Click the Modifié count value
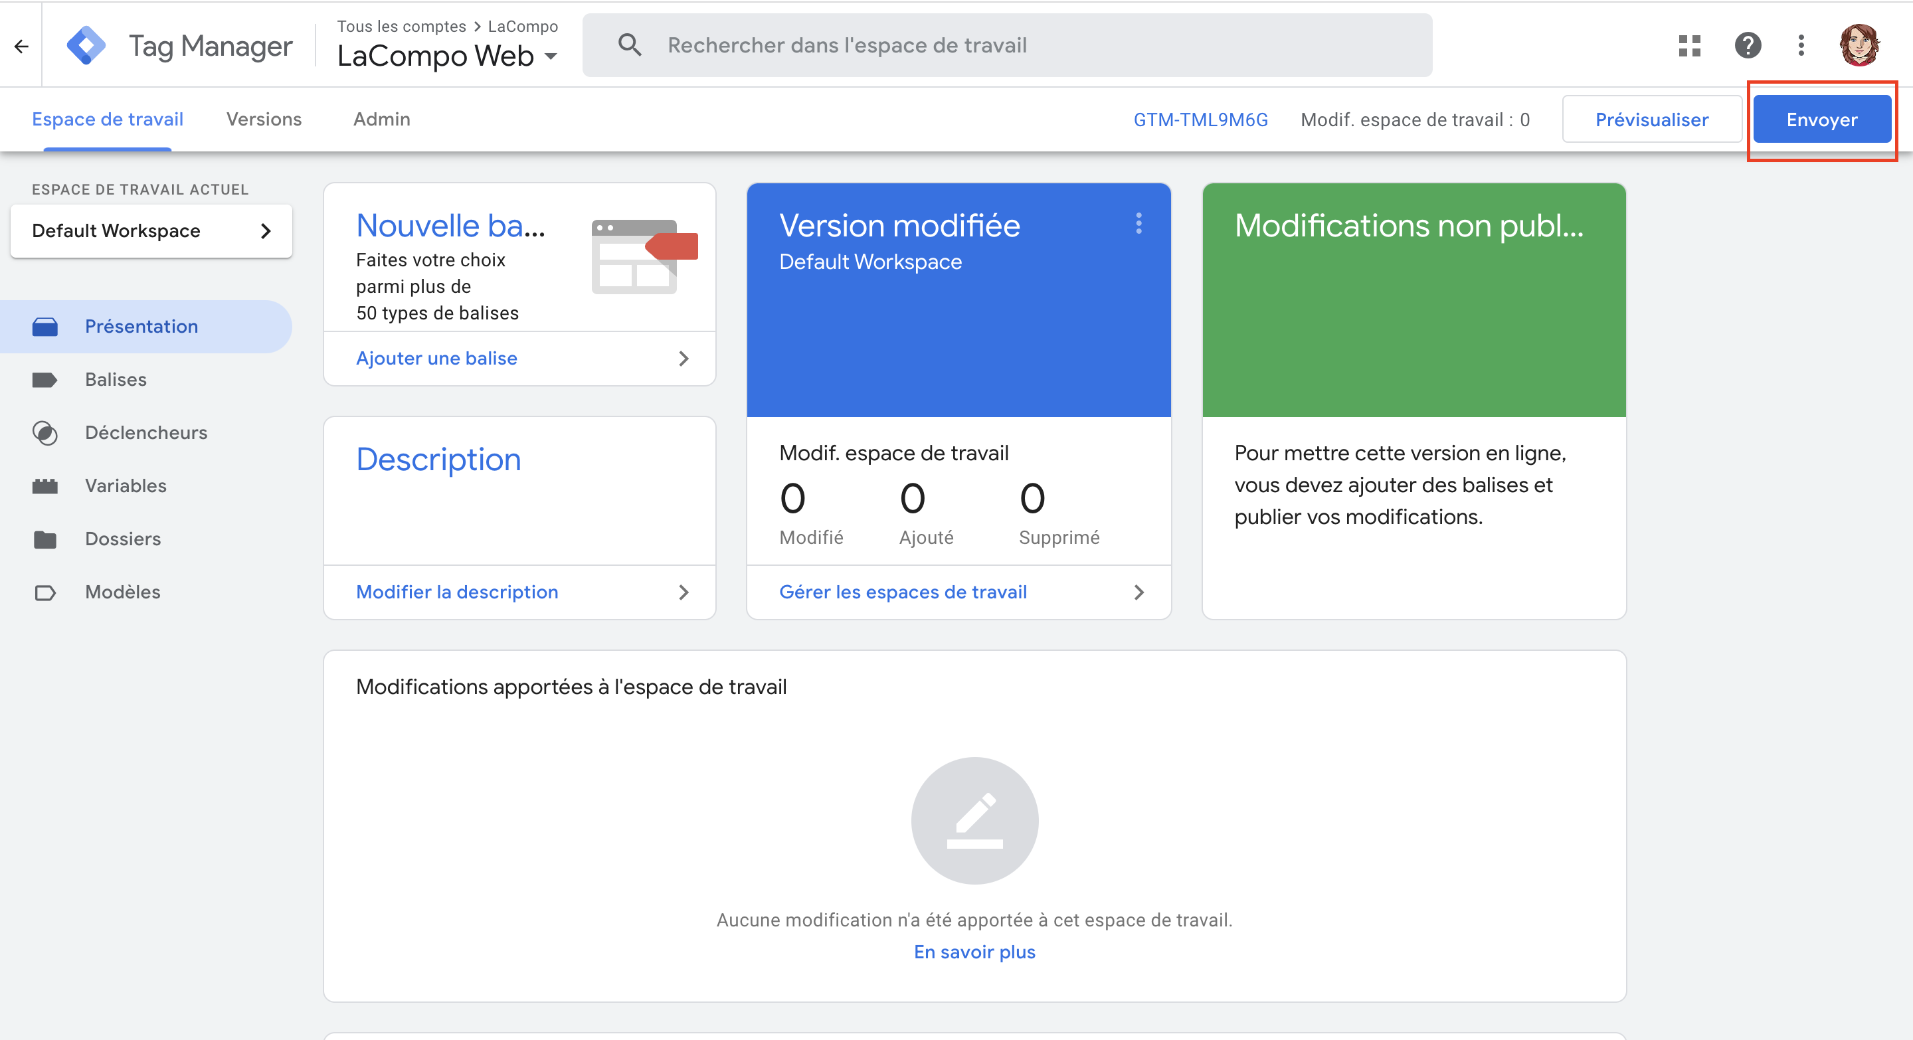 (x=792, y=498)
